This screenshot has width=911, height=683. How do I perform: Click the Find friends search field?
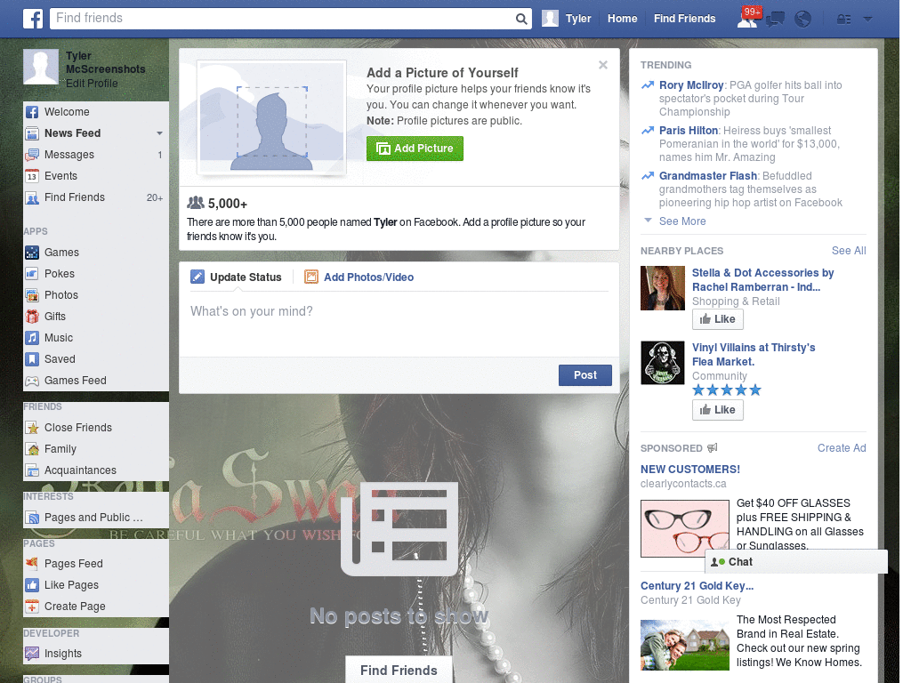[284, 19]
